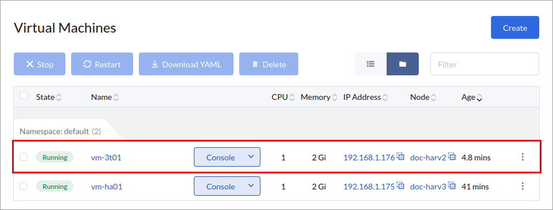The height and width of the screenshot is (210, 553).
Task: Expand Console dropdown arrow for vm-3t01
Action: (x=251, y=157)
